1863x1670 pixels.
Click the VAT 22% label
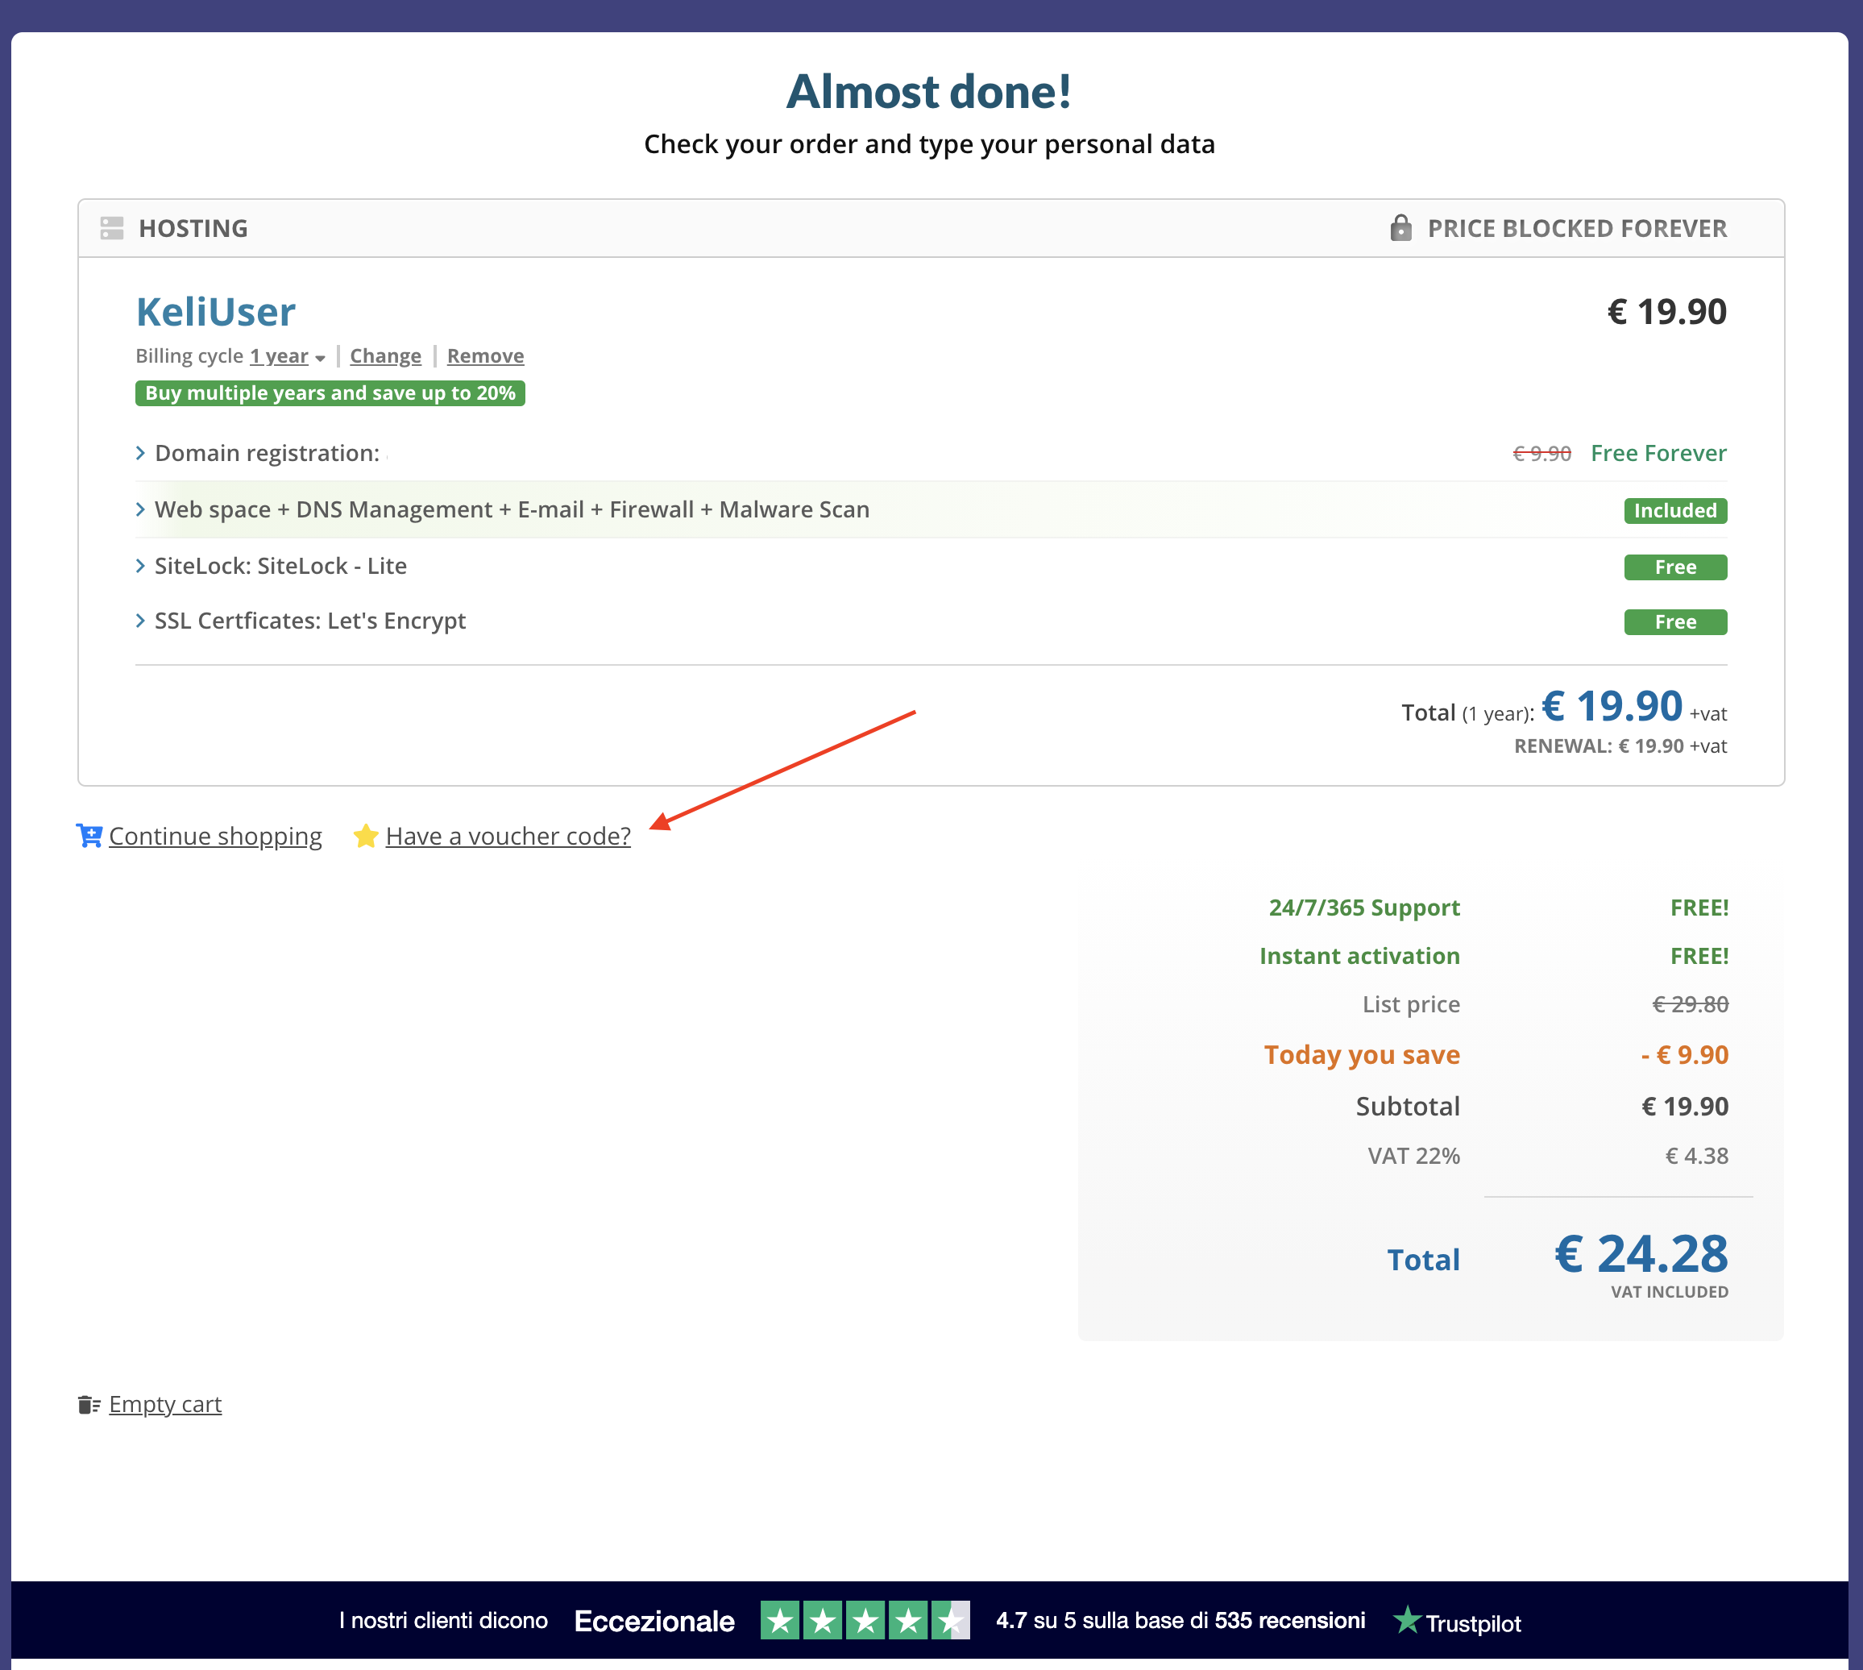1413,1156
